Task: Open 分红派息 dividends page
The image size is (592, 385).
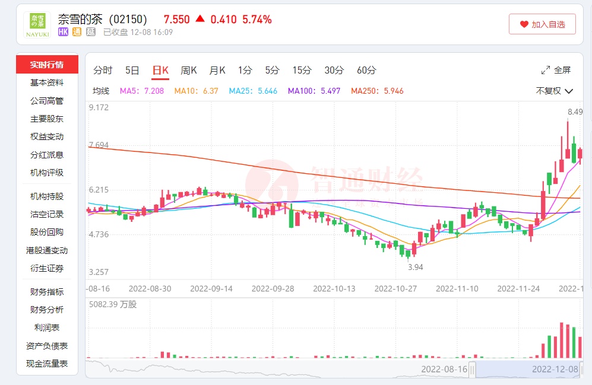Action: 47,155
